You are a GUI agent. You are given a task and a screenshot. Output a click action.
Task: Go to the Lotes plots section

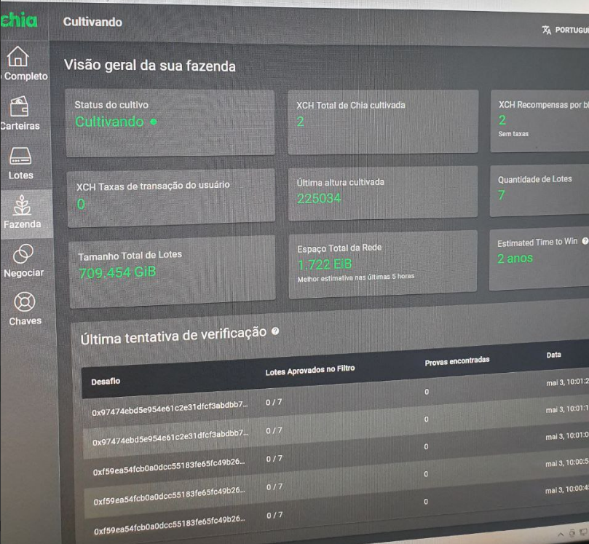(20, 163)
